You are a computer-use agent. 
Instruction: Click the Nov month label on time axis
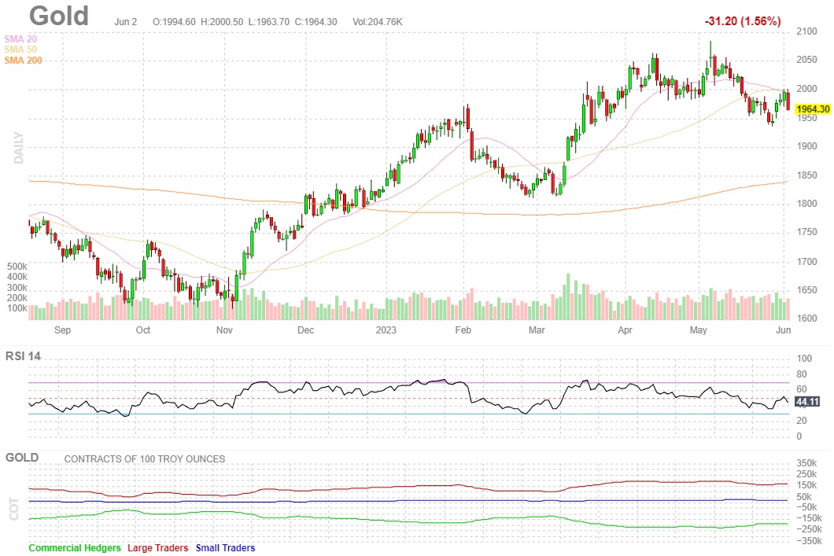(224, 330)
